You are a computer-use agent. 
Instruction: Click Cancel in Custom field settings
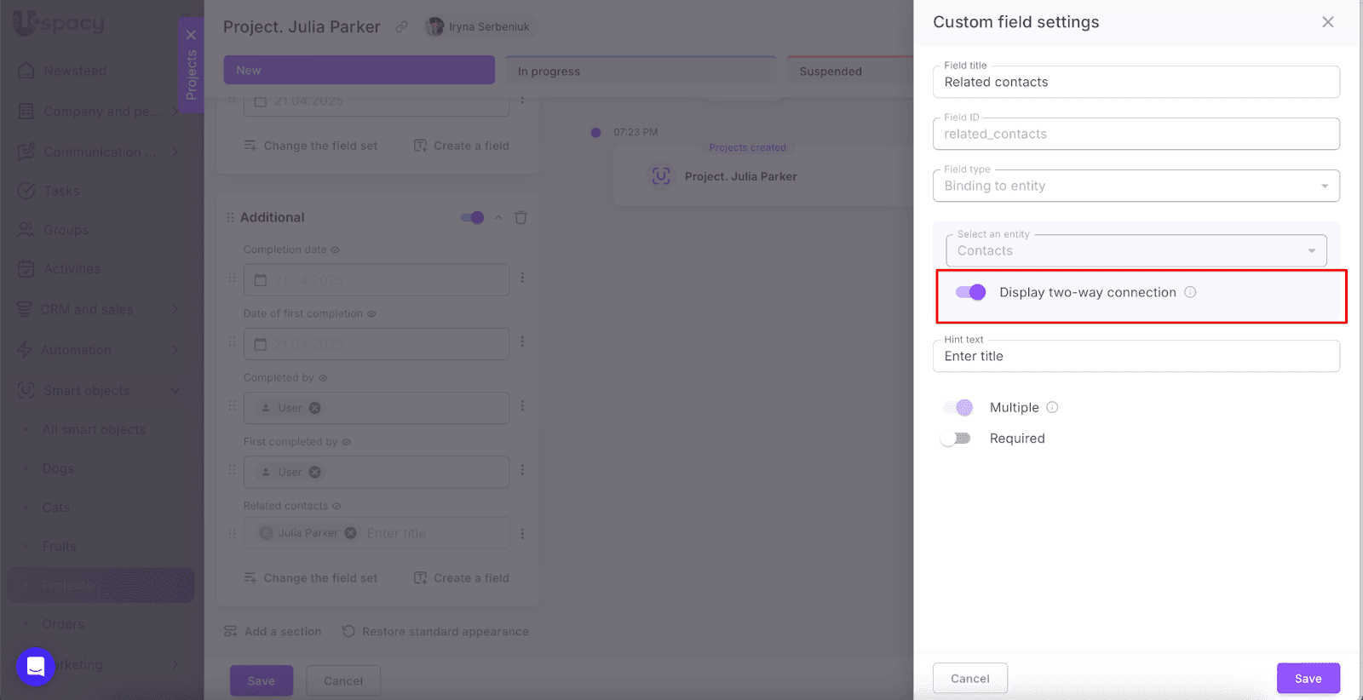(x=969, y=678)
